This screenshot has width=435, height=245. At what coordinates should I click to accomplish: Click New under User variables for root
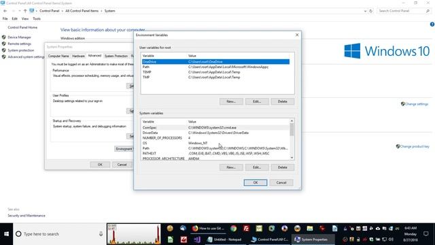tap(231, 101)
